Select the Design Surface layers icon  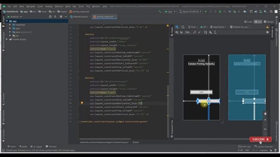tap(177, 27)
